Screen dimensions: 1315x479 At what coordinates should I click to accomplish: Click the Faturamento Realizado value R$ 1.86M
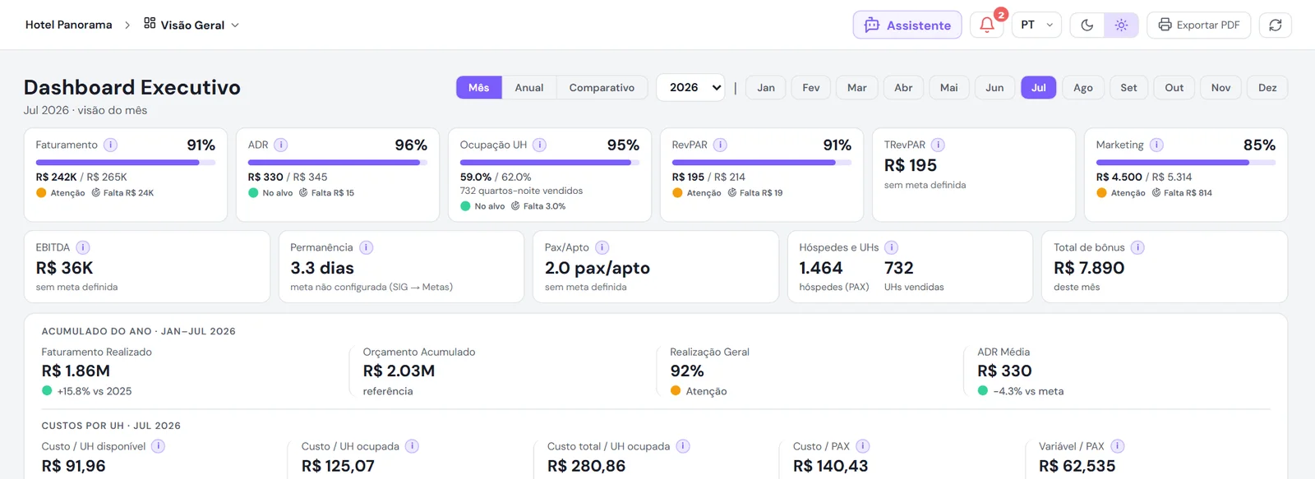pyautogui.click(x=76, y=371)
